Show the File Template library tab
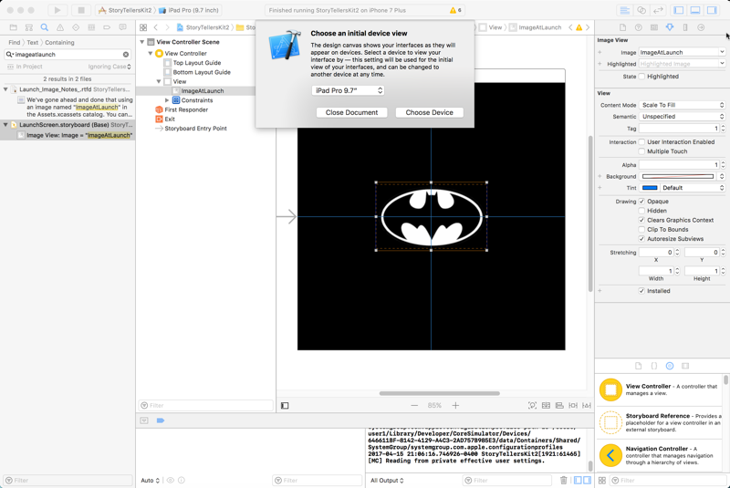Screen dimensions: 730x488 638,366
